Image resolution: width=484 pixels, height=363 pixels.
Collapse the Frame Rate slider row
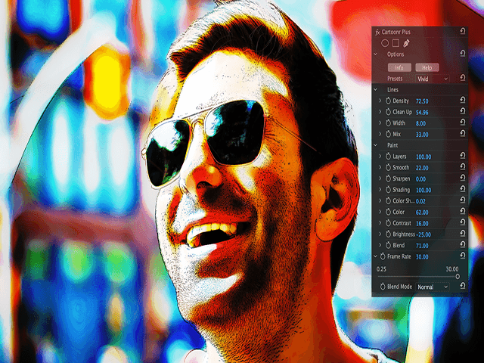tap(376, 256)
